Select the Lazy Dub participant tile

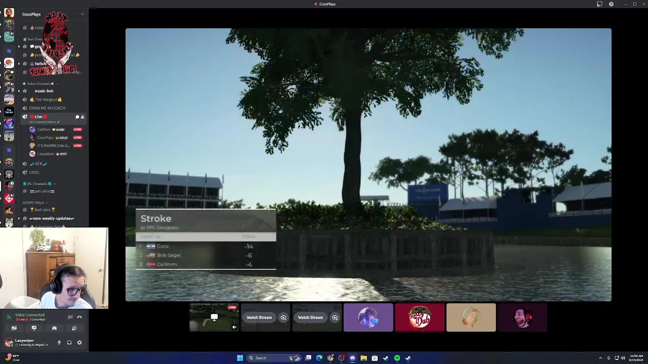[420, 317]
